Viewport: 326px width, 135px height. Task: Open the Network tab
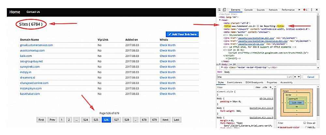273,10
